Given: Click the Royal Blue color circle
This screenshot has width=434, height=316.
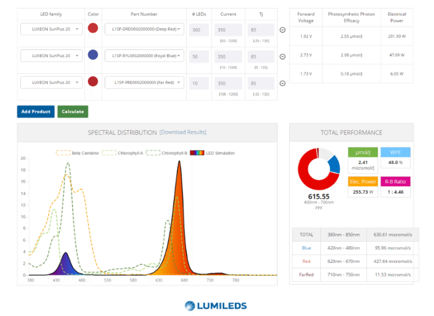Looking at the screenshot, I should (x=93, y=54).
